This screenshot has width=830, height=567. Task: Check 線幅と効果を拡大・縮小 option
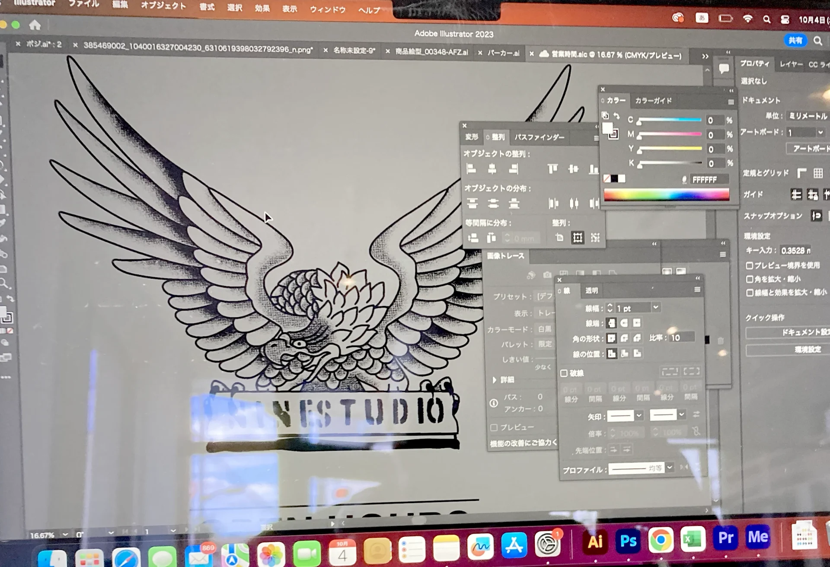tap(750, 293)
